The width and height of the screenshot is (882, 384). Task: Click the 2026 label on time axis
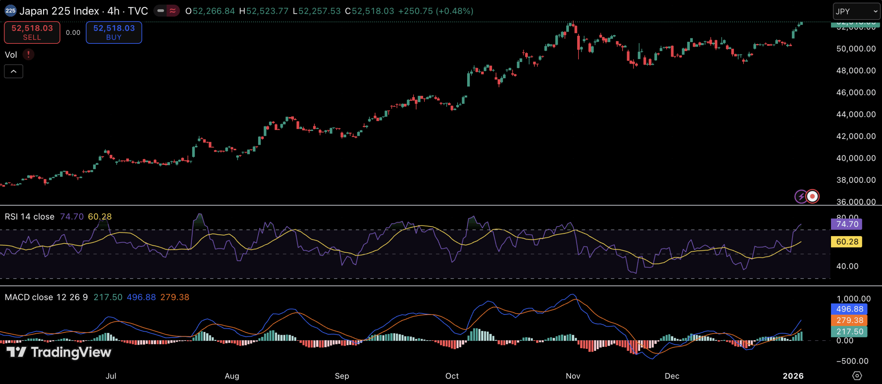[793, 376]
